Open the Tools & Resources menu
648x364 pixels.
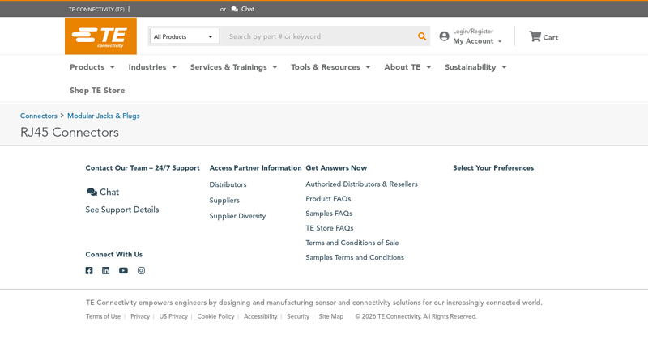(x=330, y=67)
